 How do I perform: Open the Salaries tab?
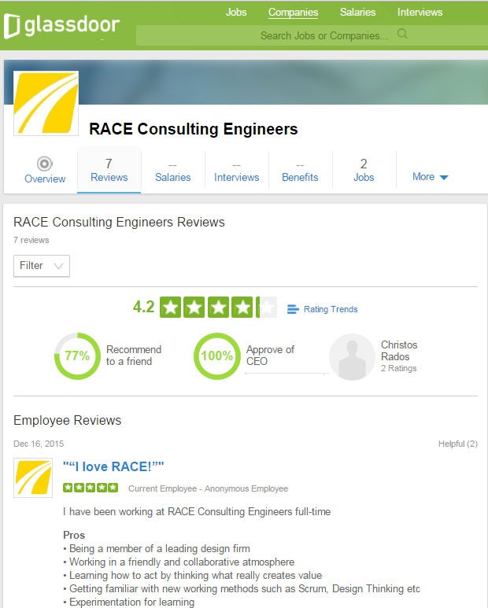click(x=172, y=171)
